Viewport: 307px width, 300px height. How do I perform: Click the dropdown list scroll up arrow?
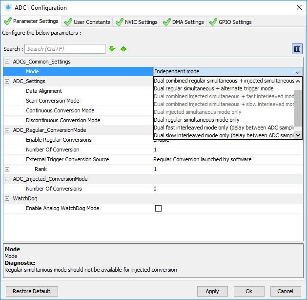pyautogui.click(x=298, y=81)
